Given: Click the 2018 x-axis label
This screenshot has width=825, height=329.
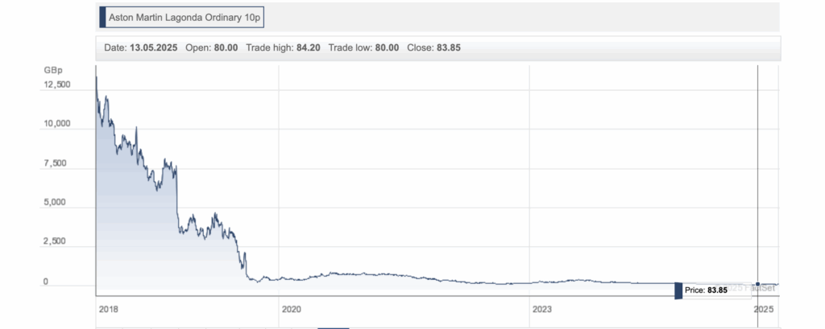Looking at the screenshot, I should 109,310.
